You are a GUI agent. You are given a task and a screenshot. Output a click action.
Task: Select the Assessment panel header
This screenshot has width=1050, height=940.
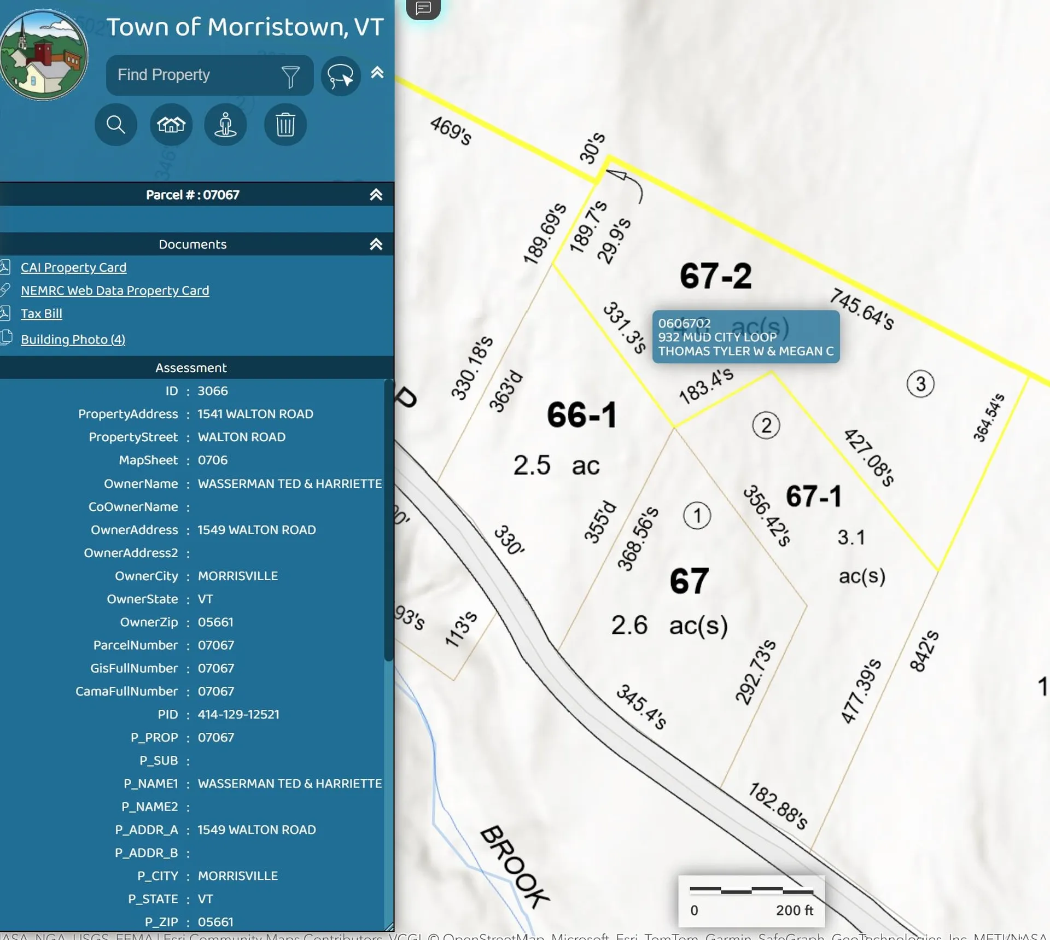coord(191,367)
